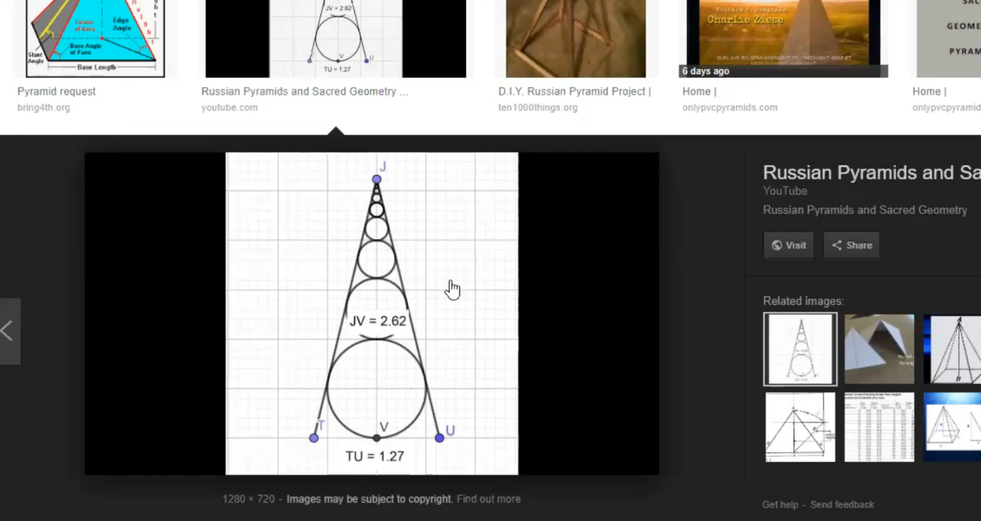Click the YouTube source label in panel
This screenshot has width=981, height=521.
[x=785, y=191]
